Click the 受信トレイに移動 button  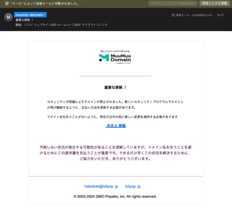click(x=215, y=3)
